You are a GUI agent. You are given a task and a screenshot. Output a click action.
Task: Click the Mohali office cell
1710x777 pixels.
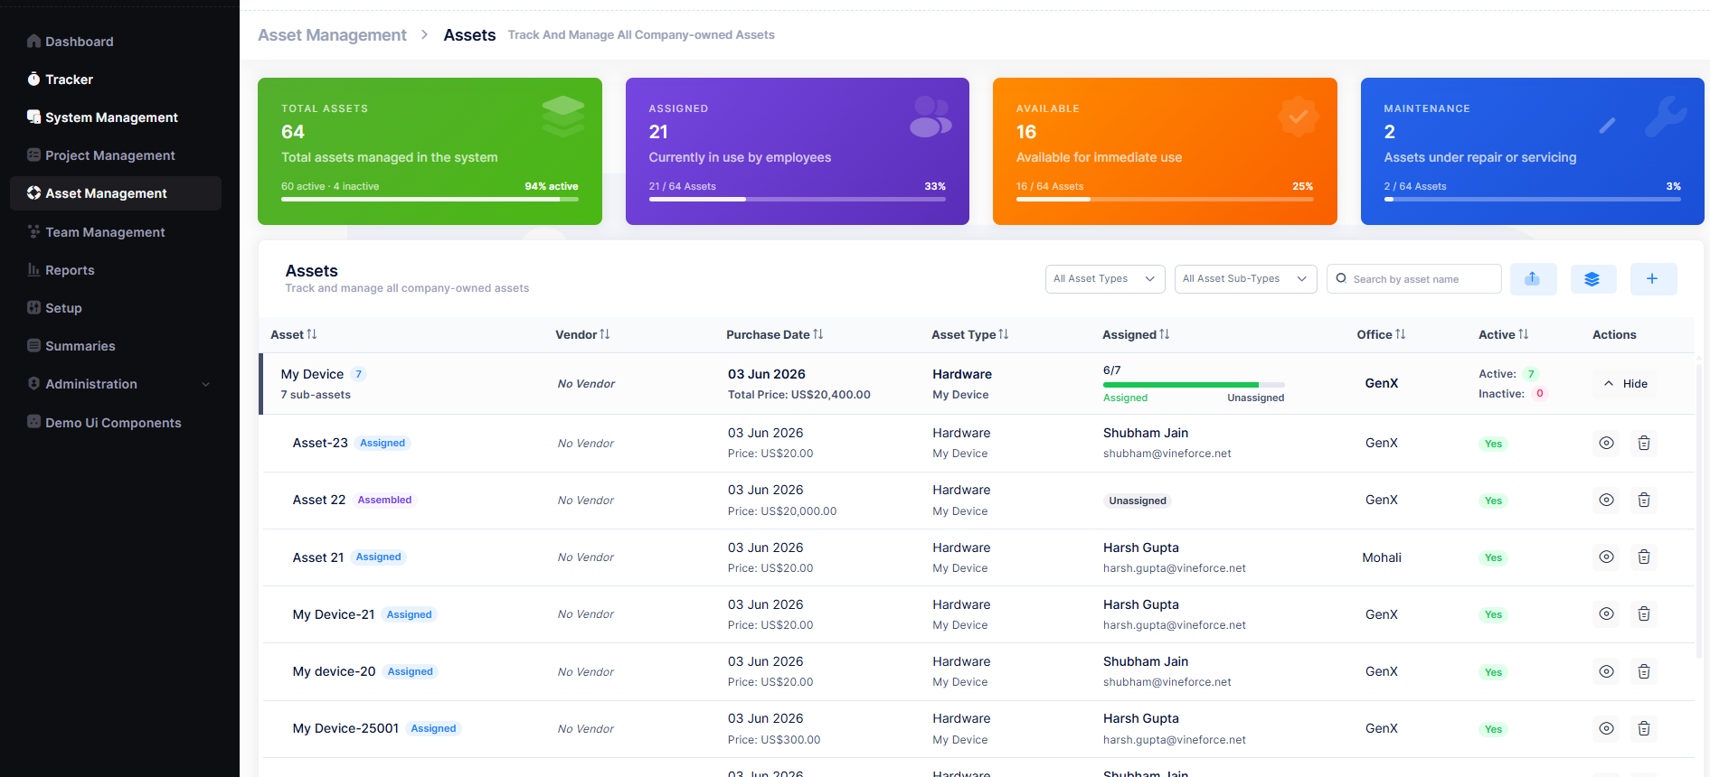(1382, 557)
